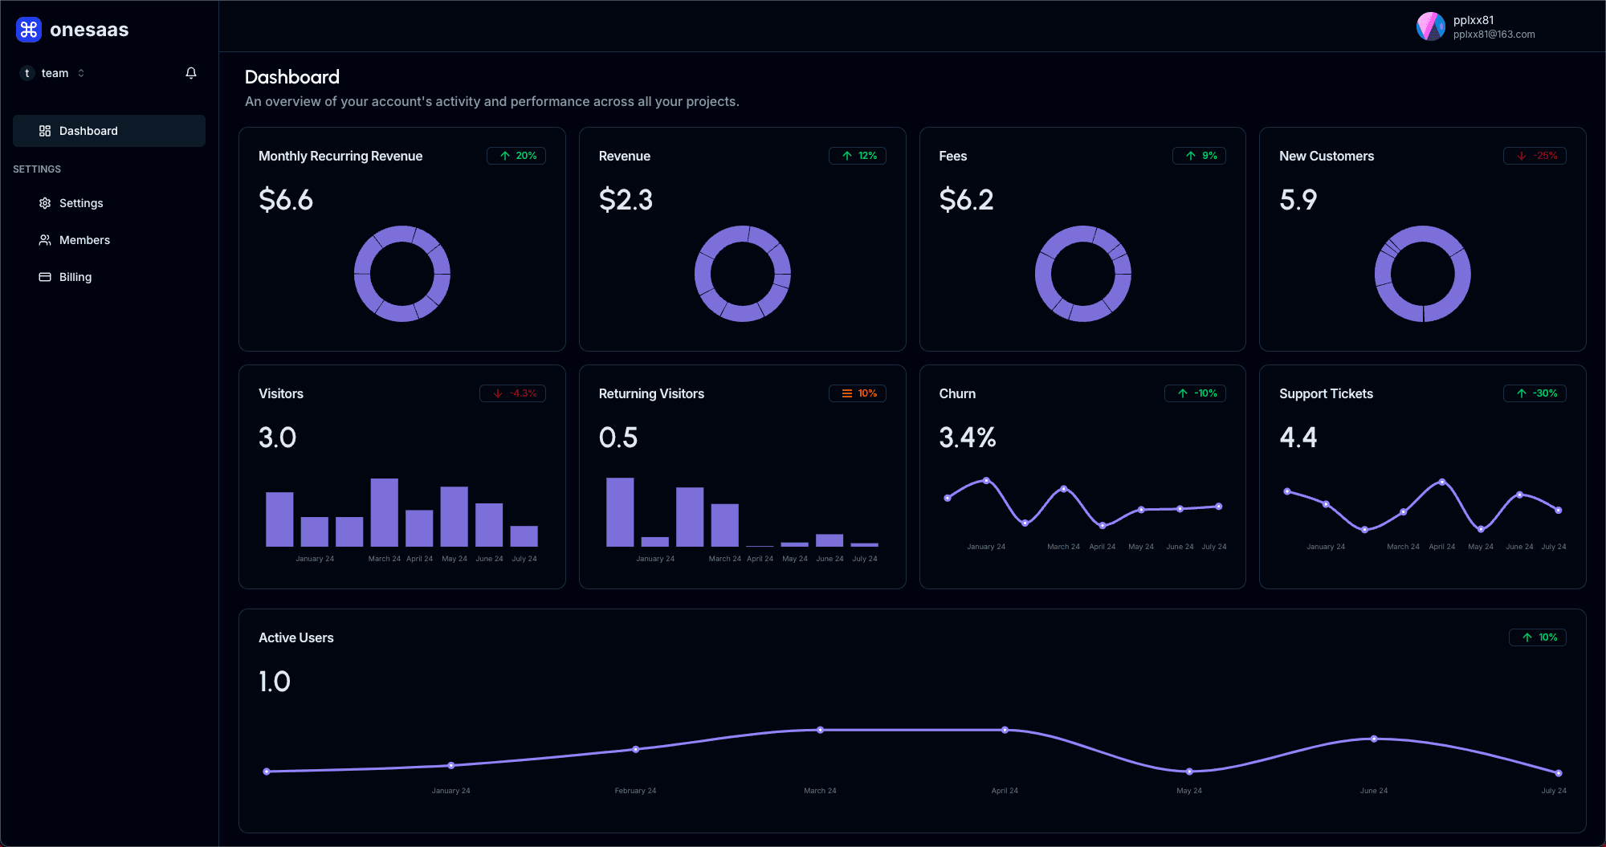Open the notifications bell
1606x847 pixels.
click(x=191, y=73)
